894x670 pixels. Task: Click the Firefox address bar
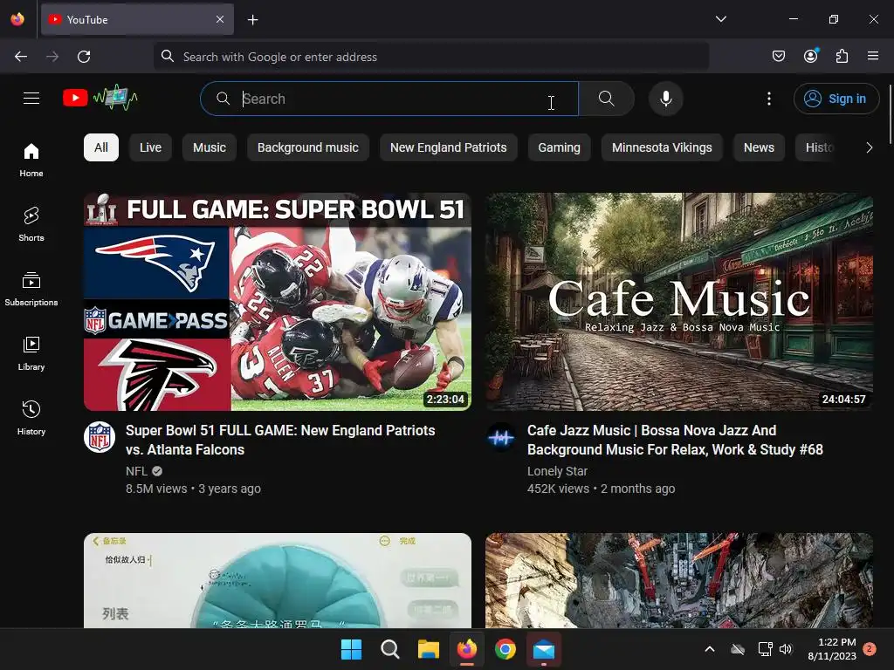click(x=431, y=57)
